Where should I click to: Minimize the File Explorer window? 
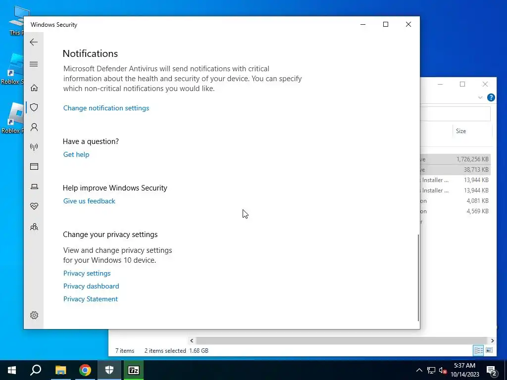point(440,84)
